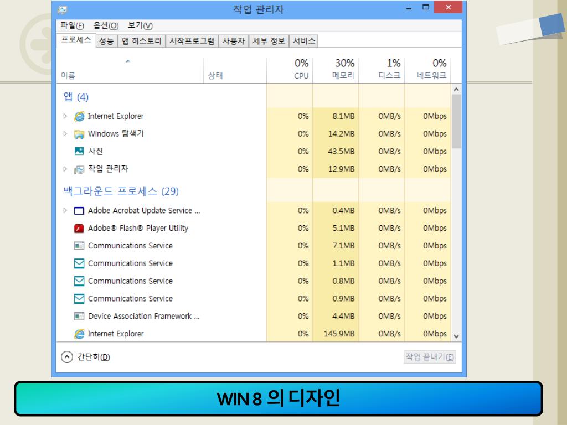Click the Task Manager title bar icon
Image resolution: width=567 pixels, height=425 pixels.
tap(62, 10)
